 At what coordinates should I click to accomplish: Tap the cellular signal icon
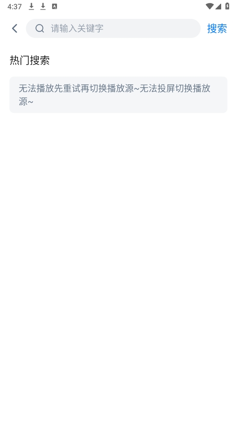pos(218,6)
